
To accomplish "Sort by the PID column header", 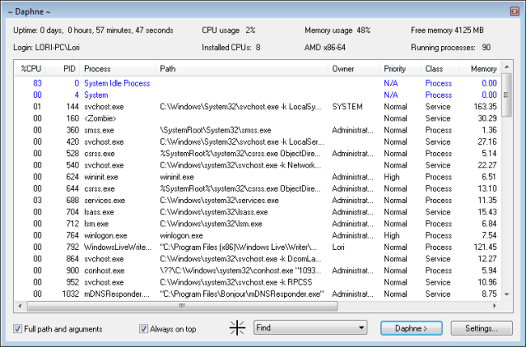I will [62, 69].
